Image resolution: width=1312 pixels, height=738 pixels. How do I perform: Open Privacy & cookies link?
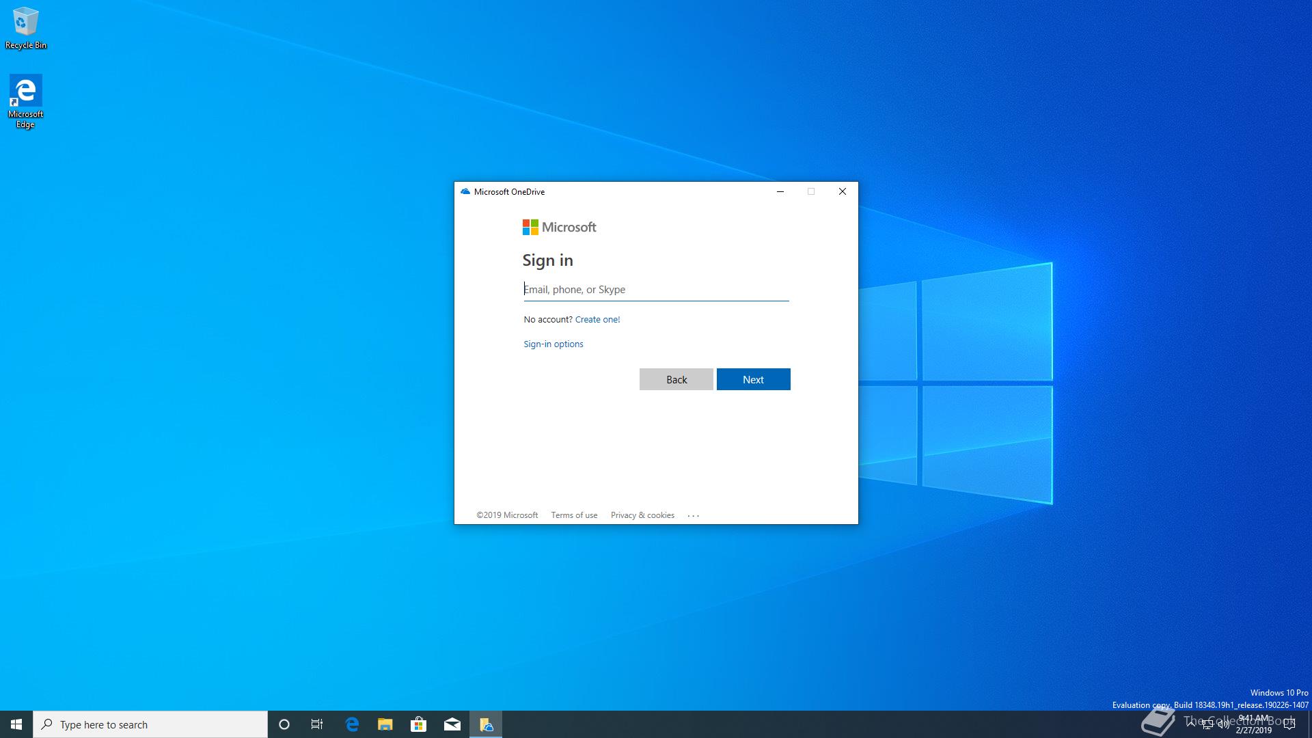point(642,515)
